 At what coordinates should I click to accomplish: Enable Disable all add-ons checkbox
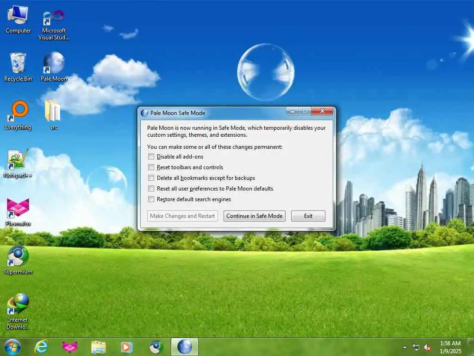tap(151, 157)
